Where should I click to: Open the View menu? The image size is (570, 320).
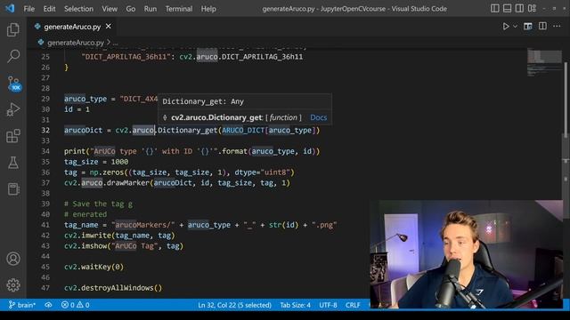coord(109,9)
